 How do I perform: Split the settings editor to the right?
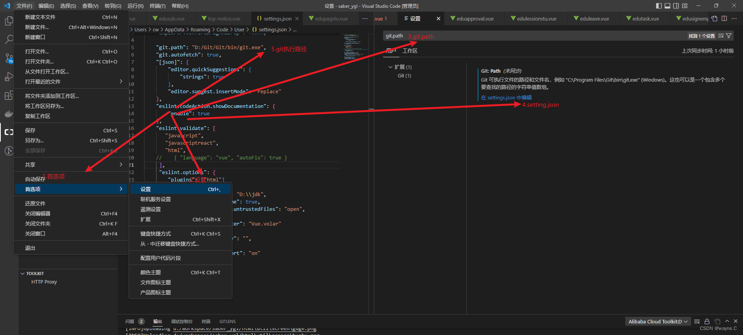click(724, 19)
